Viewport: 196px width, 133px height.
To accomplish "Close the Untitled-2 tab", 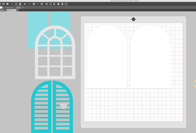I will click(x=15, y=10).
